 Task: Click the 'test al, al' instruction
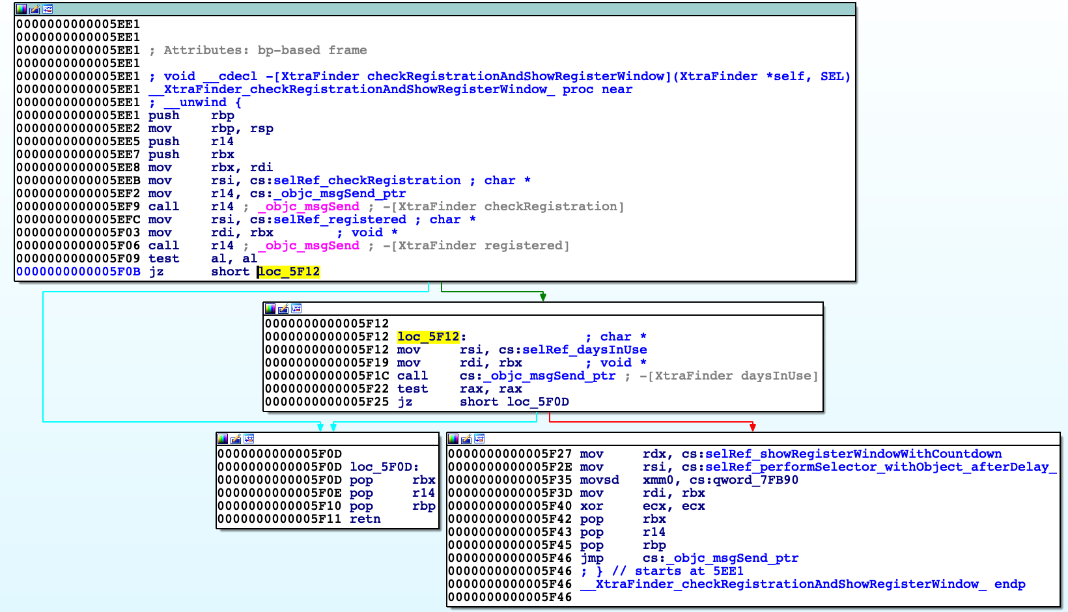tap(203, 258)
